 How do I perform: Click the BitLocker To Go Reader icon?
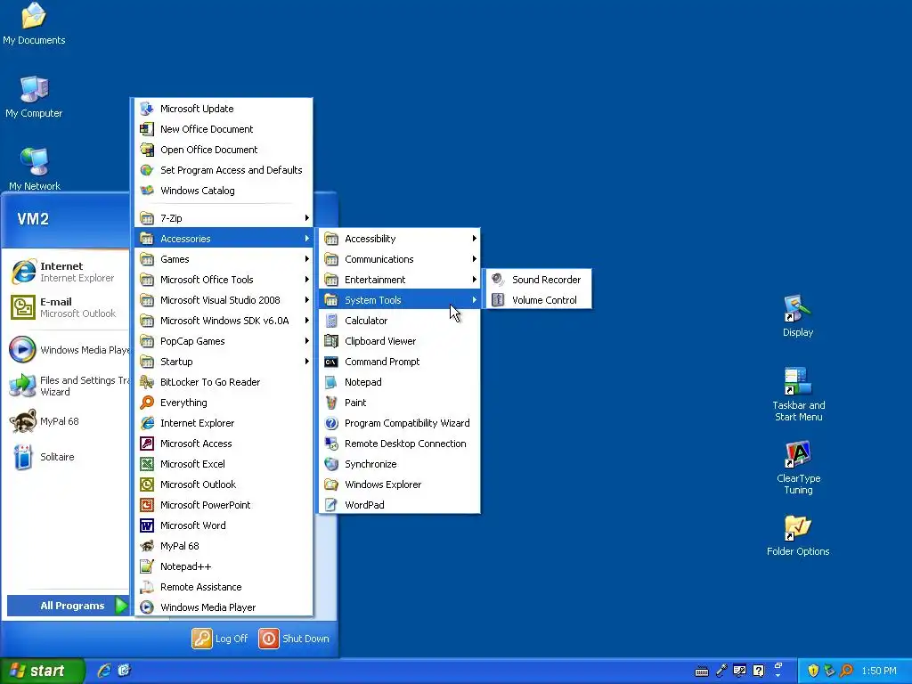point(147,382)
